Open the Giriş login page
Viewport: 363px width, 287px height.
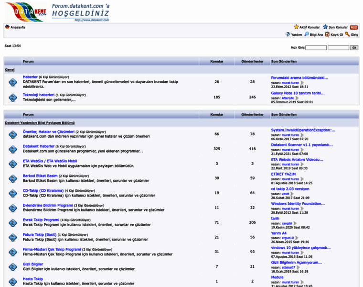[354, 35]
